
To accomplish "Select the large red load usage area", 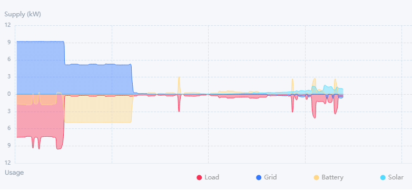I will pyautogui.click(x=40, y=120).
